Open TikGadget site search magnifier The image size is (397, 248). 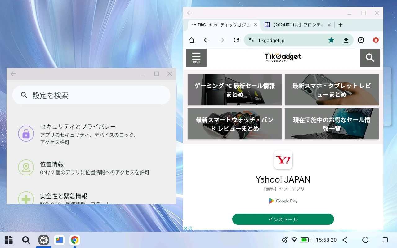point(370,58)
